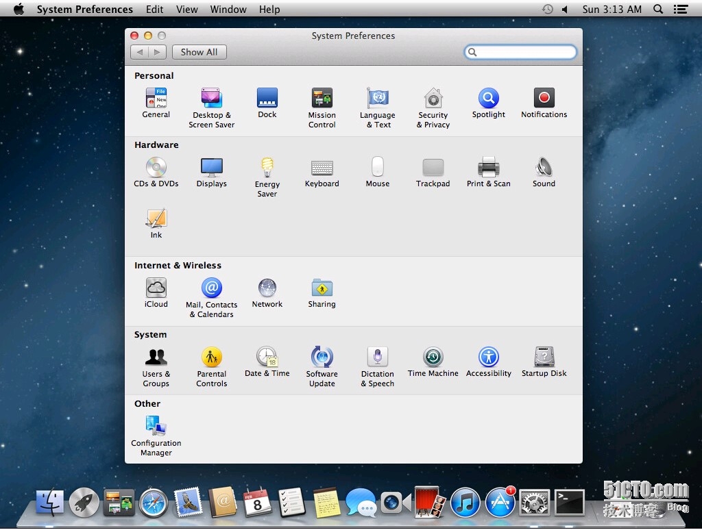Open the Configuration Manager pane
The width and height of the screenshot is (702, 530).
[156, 436]
